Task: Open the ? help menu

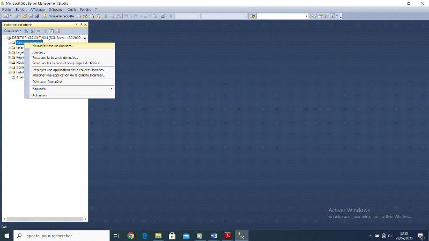Action: 96,9
